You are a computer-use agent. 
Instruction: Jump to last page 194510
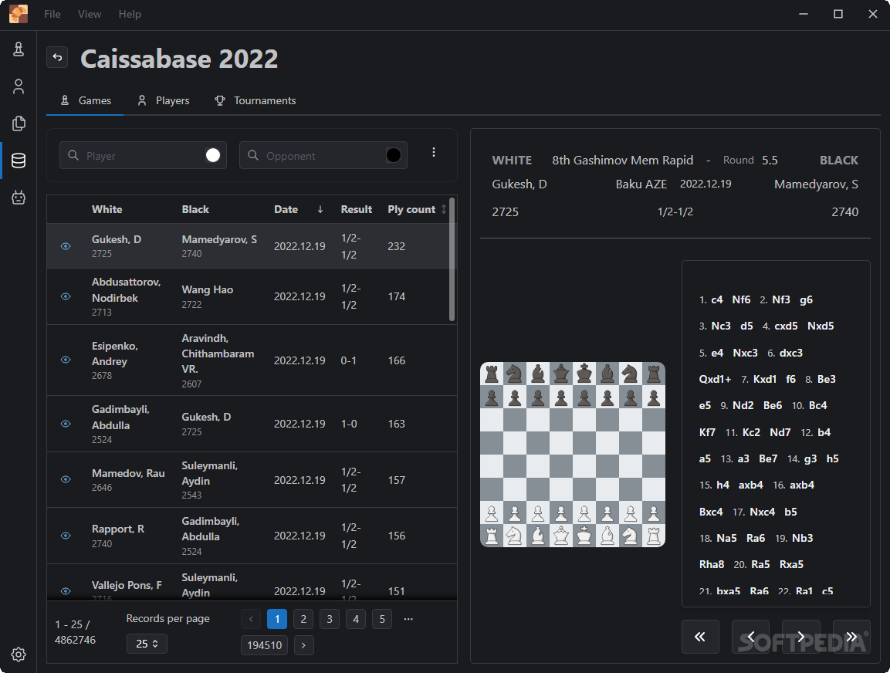click(x=265, y=645)
